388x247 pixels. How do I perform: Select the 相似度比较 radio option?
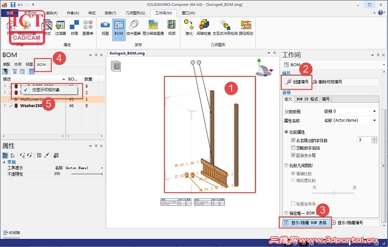click(x=293, y=180)
